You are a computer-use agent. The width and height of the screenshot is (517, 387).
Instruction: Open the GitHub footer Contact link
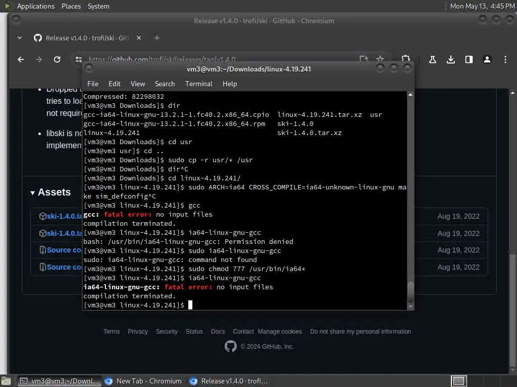click(243, 332)
